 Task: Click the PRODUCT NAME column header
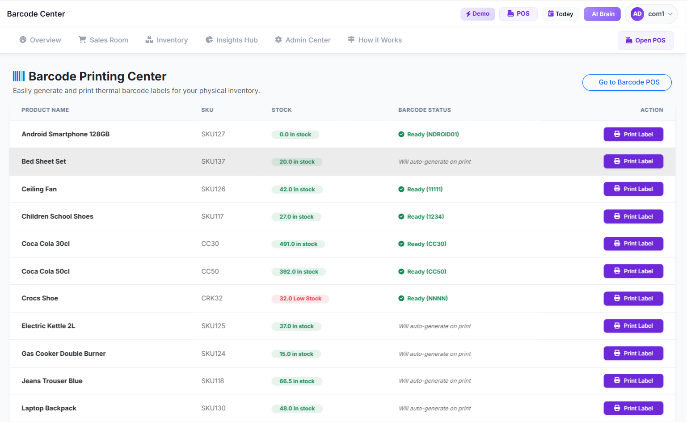point(45,110)
